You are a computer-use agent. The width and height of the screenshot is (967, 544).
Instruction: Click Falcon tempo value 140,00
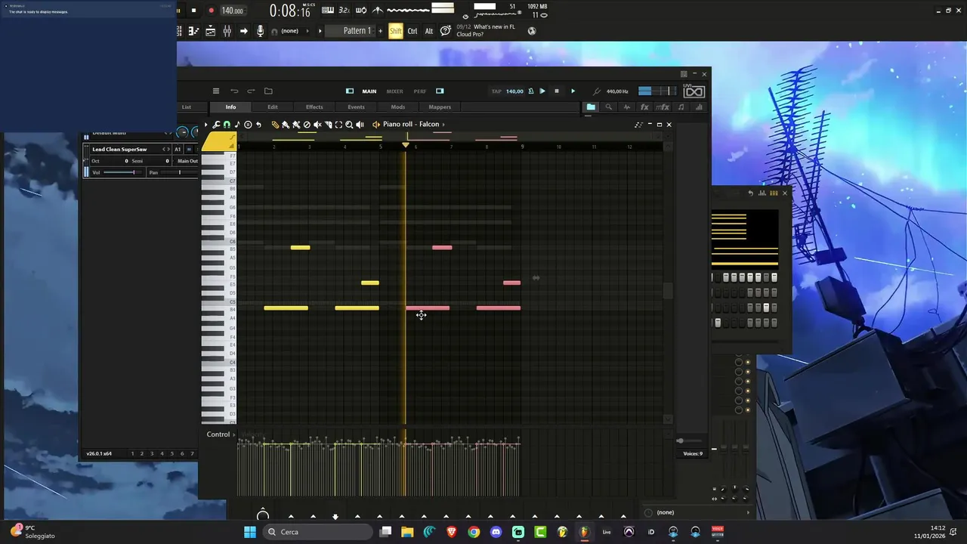click(x=514, y=91)
